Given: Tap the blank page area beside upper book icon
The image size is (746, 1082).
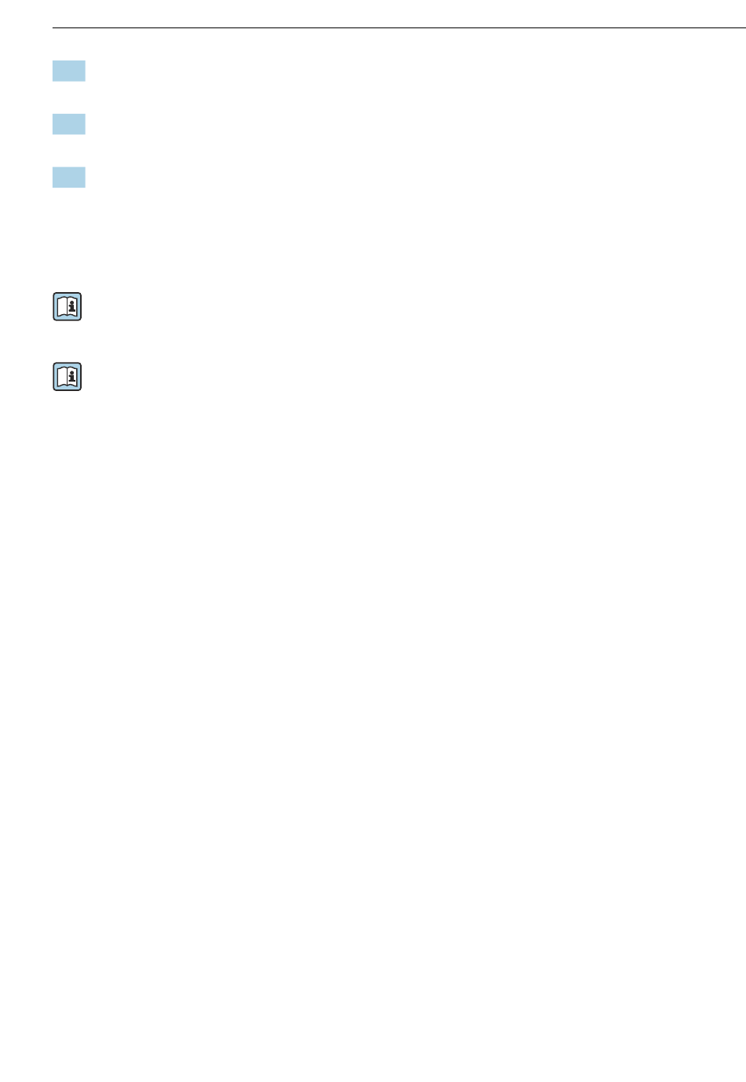Looking at the screenshot, I should coord(393,306).
